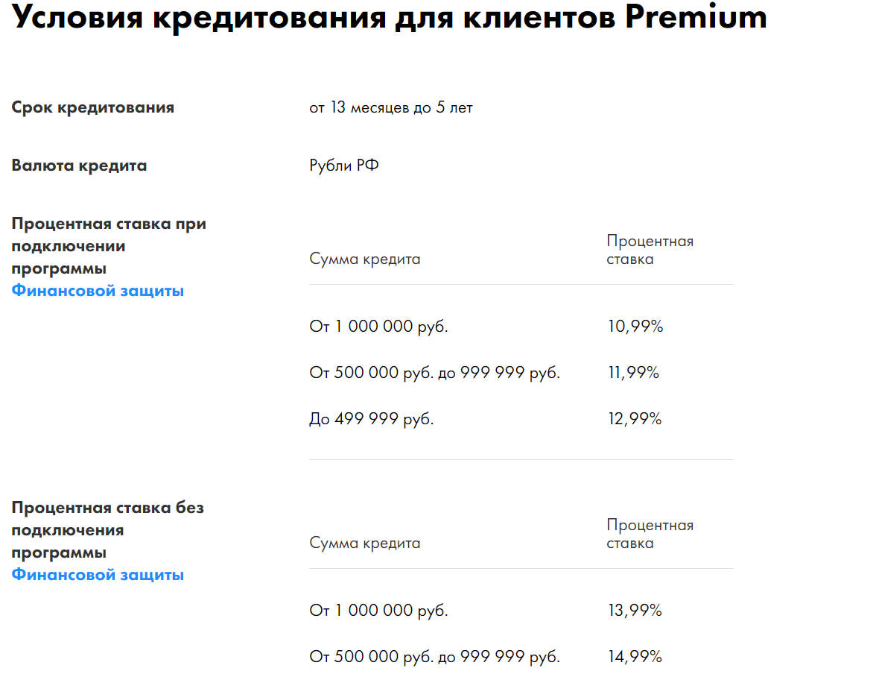This screenshot has height=674, width=873.
Task: Click "От 500 000 руб." range beside 11,99%
Action: 435,373
